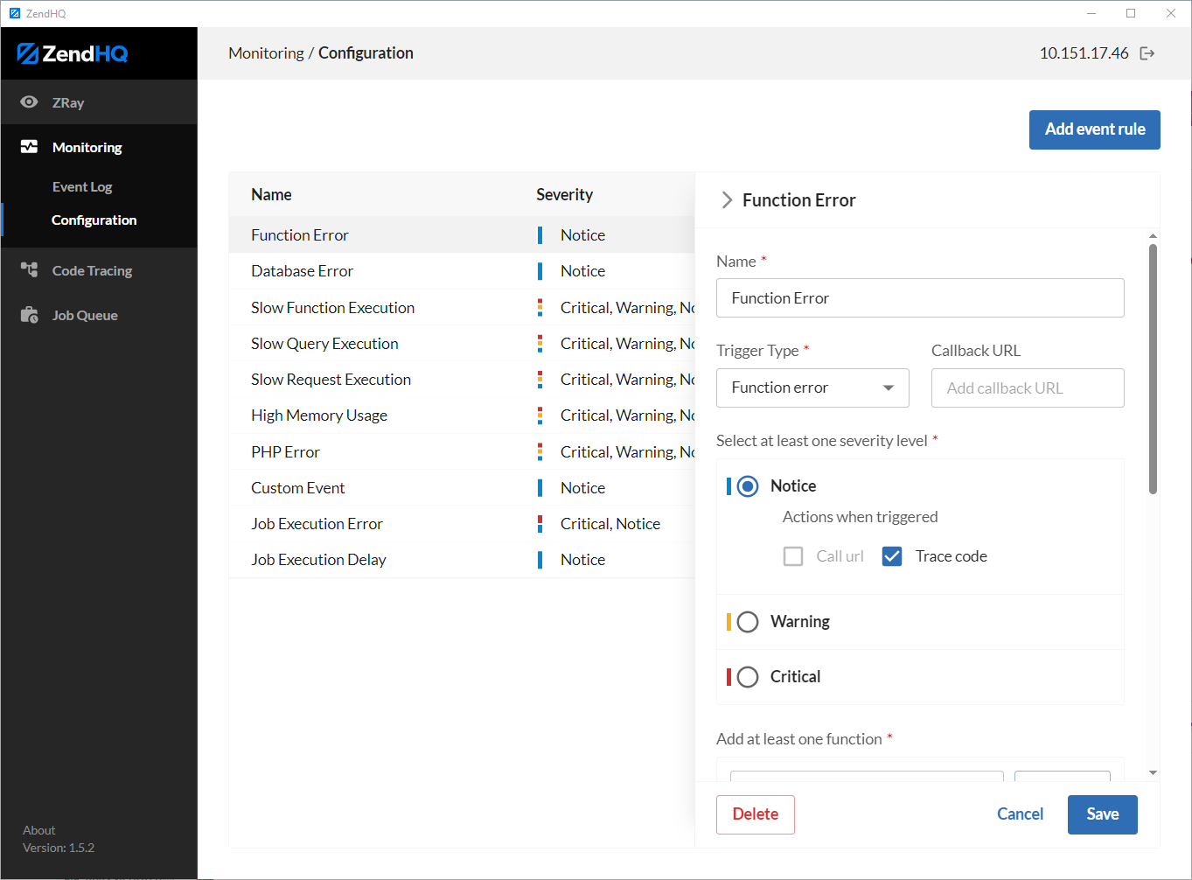Save the Function Error configuration
Image resolution: width=1192 pixels, height=880 pixels.
click(x=1102, y=814)
